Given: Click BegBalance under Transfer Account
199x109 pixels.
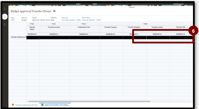Looking at the screenshot, I should [x=54, y=34].
